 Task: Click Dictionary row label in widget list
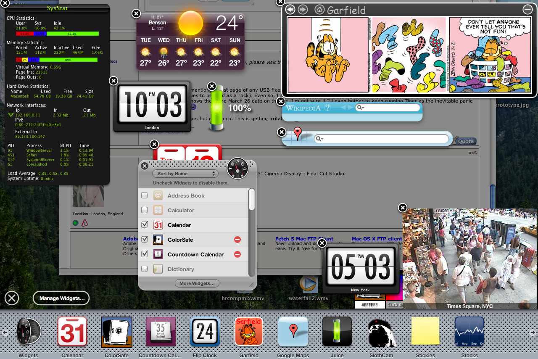coord(181,269)
